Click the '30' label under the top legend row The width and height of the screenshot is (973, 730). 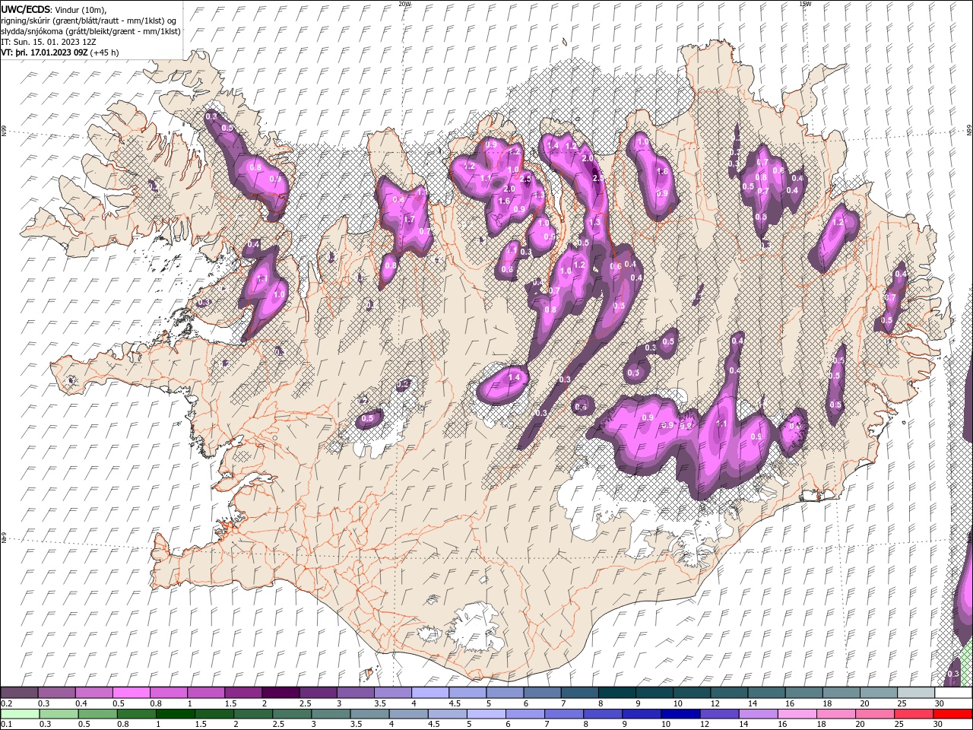point(940,703)
